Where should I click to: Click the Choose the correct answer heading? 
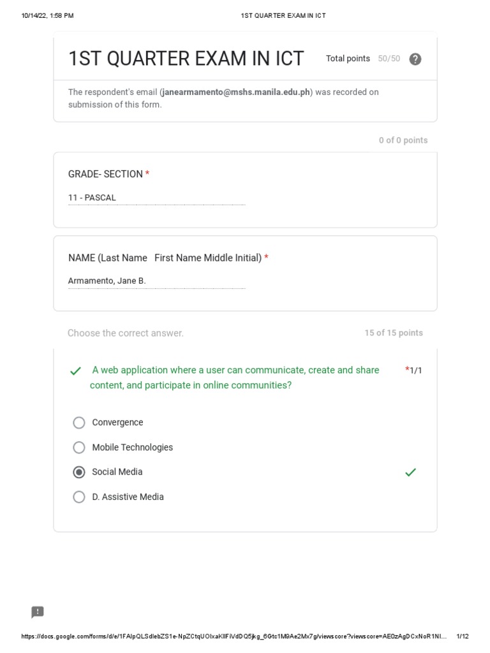(x=126, y=333)
